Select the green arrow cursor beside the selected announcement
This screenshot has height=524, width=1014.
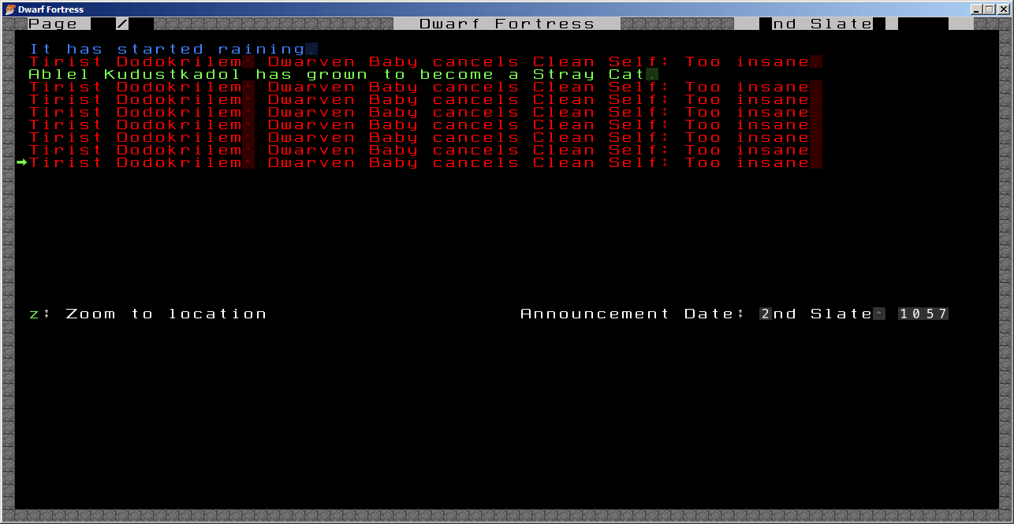(x=22, y=163)
